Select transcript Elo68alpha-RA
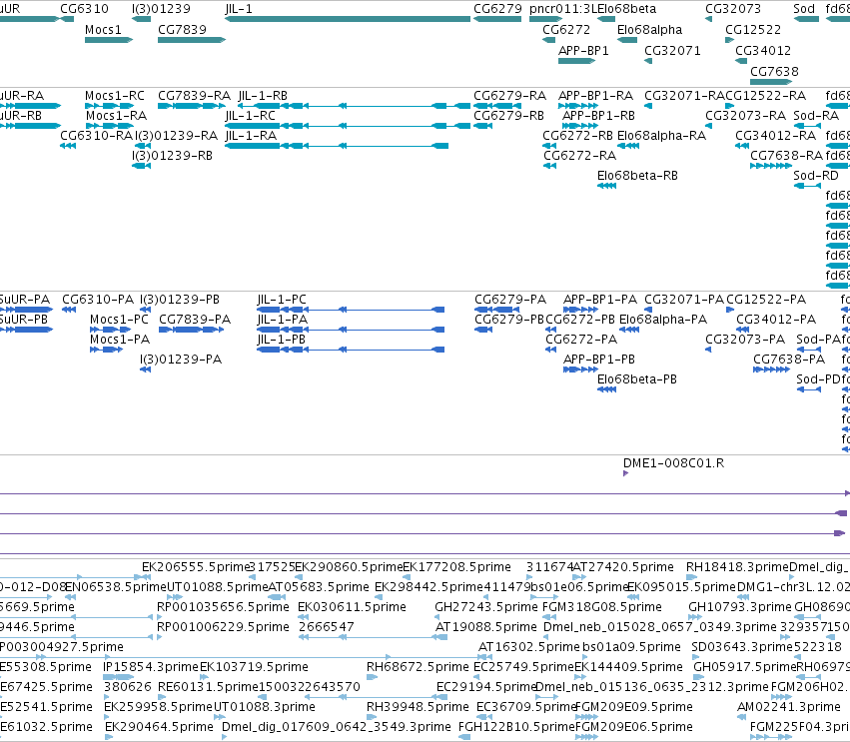The height and width of the screenshot is (742, 850). pos(628,146)
